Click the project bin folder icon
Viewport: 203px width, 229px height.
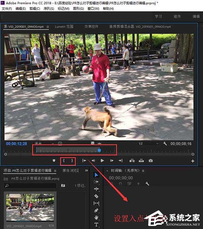pyautogui.click(x=6, y=179)
